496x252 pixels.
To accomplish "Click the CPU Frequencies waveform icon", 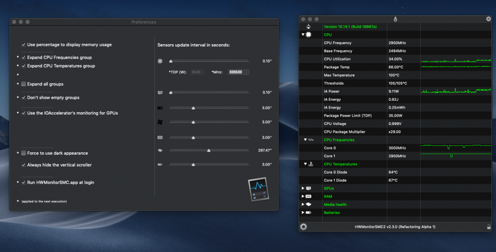I will [x=310, y=140].
